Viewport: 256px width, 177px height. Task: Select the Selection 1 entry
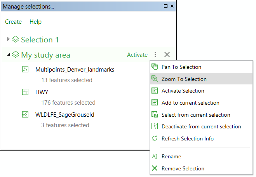tap(40, 40)
